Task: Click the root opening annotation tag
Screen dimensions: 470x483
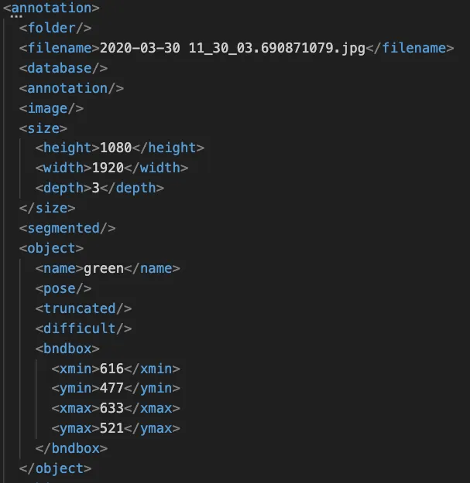Action: [51, 9]
